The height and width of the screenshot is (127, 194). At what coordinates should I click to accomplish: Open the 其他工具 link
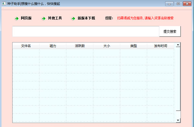click(x=55, y=18)
